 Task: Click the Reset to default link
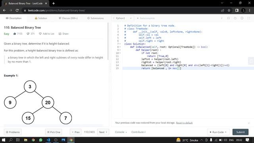coord(184,123)
